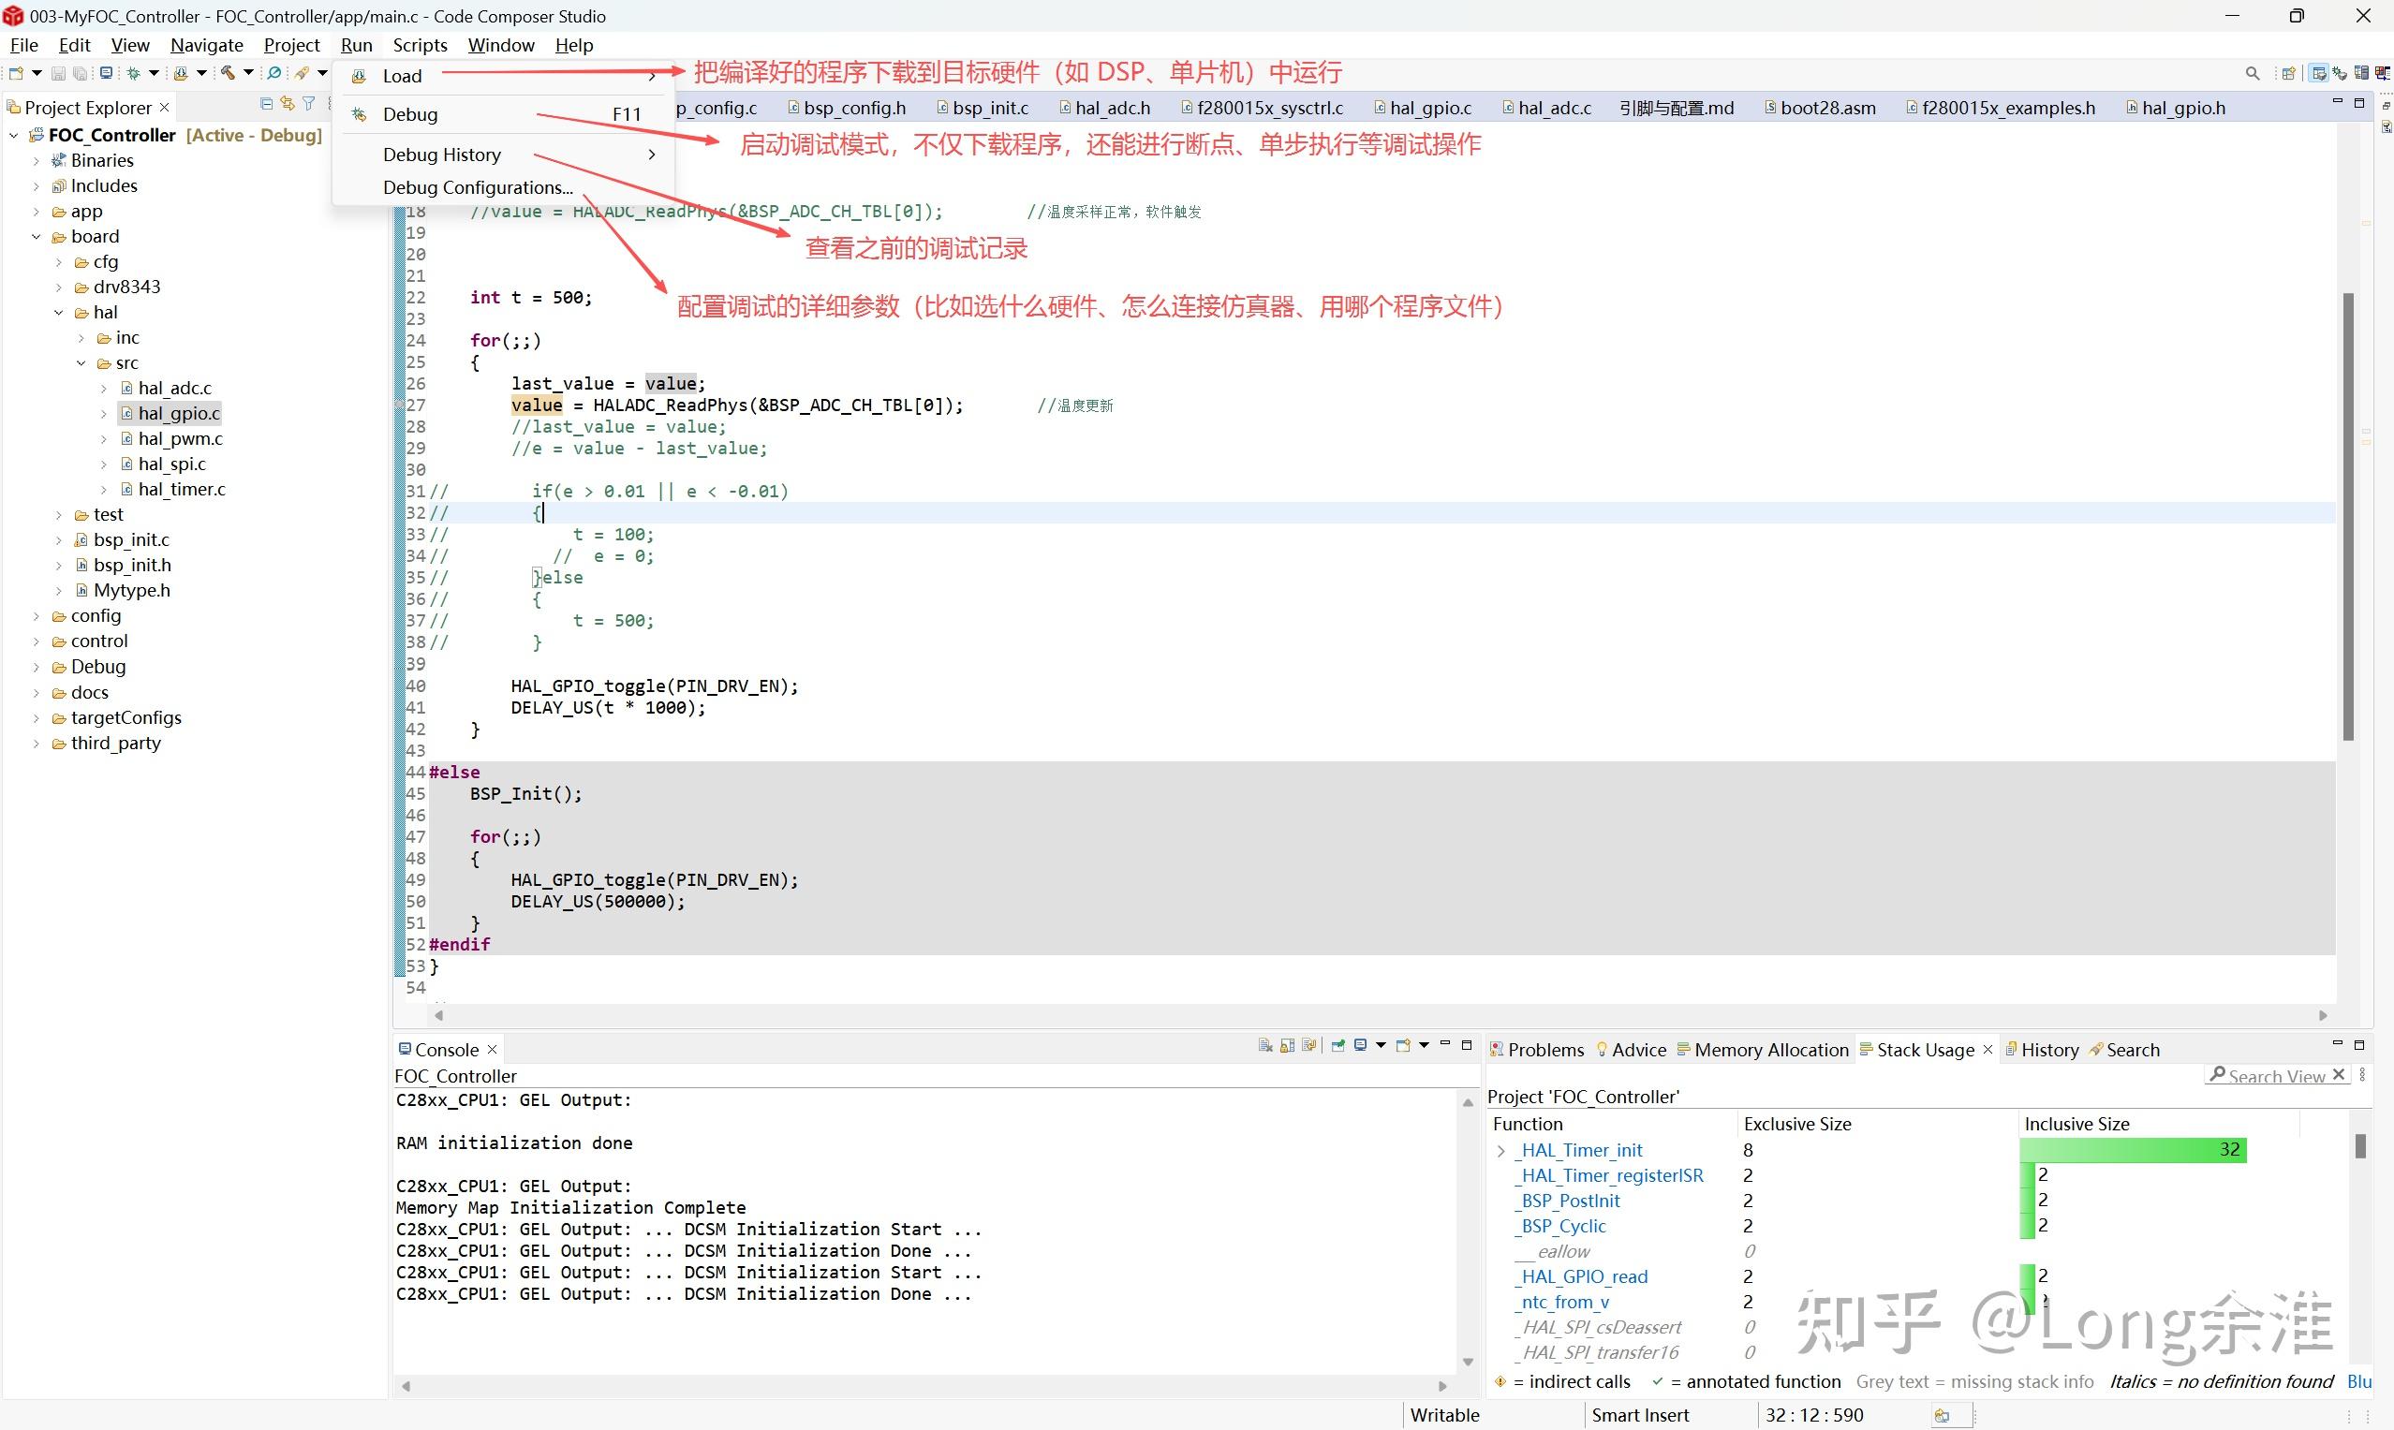Switch to the CCS Debug perspective icon
The height and width of the screenshot is (1430, 2394).
pyautogui.click(x=2340, y=73)
